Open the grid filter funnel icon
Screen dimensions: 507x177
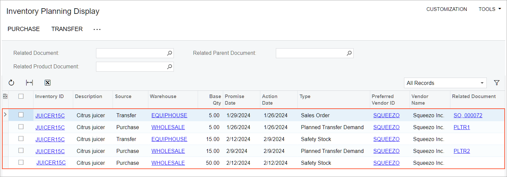click(x=496, y=83)
